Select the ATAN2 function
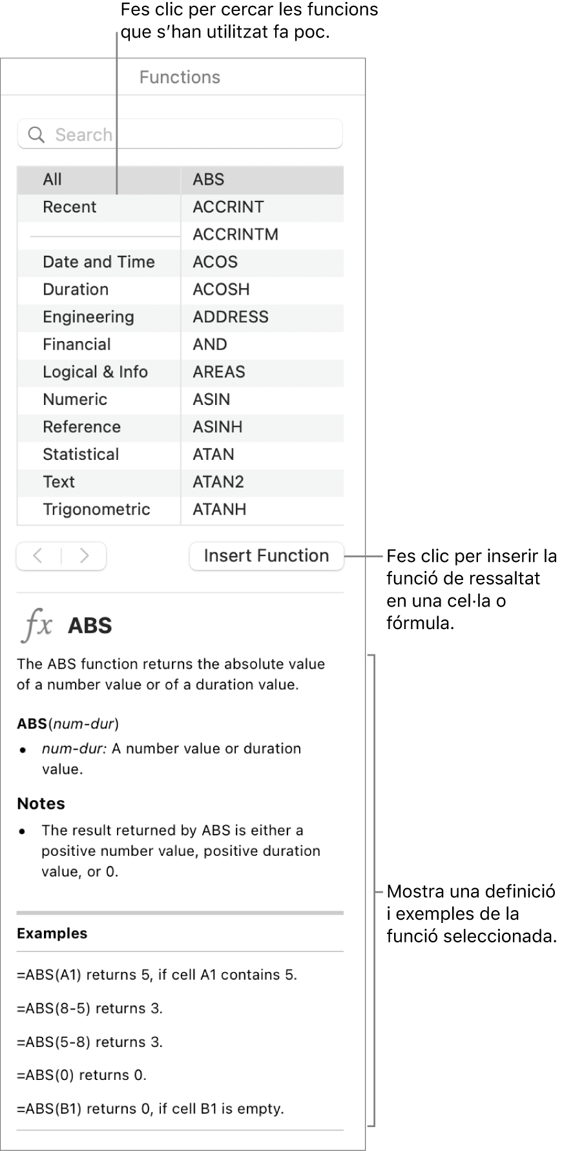562x1151 pixels. [218, 482]
